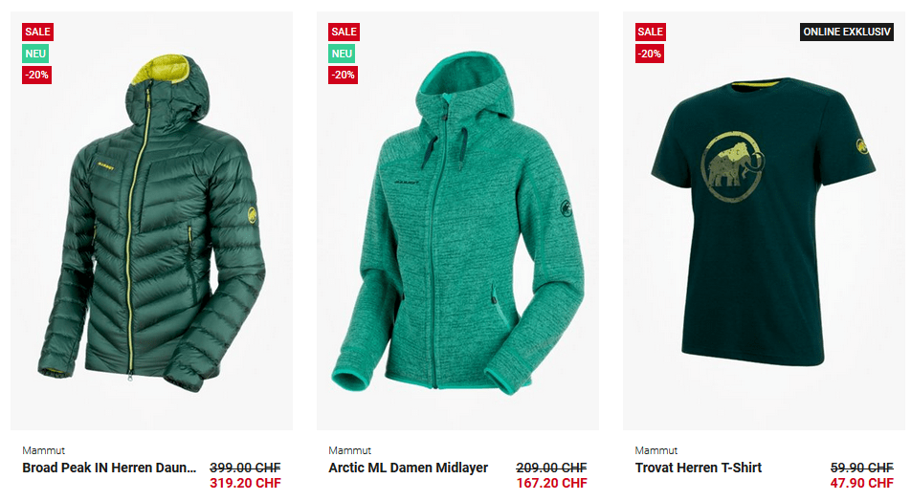
Task: Click the -20% badge on Trovat T-Shirt
Action: pos(650,54)
